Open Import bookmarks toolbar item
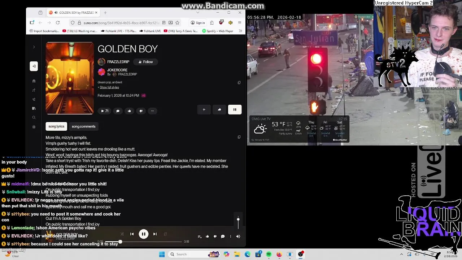Viewport: 462px width, 260px height. (x=44, y=31)
